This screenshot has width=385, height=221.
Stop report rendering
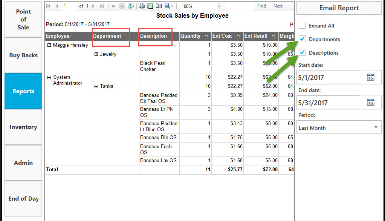[x=122, y=6]
